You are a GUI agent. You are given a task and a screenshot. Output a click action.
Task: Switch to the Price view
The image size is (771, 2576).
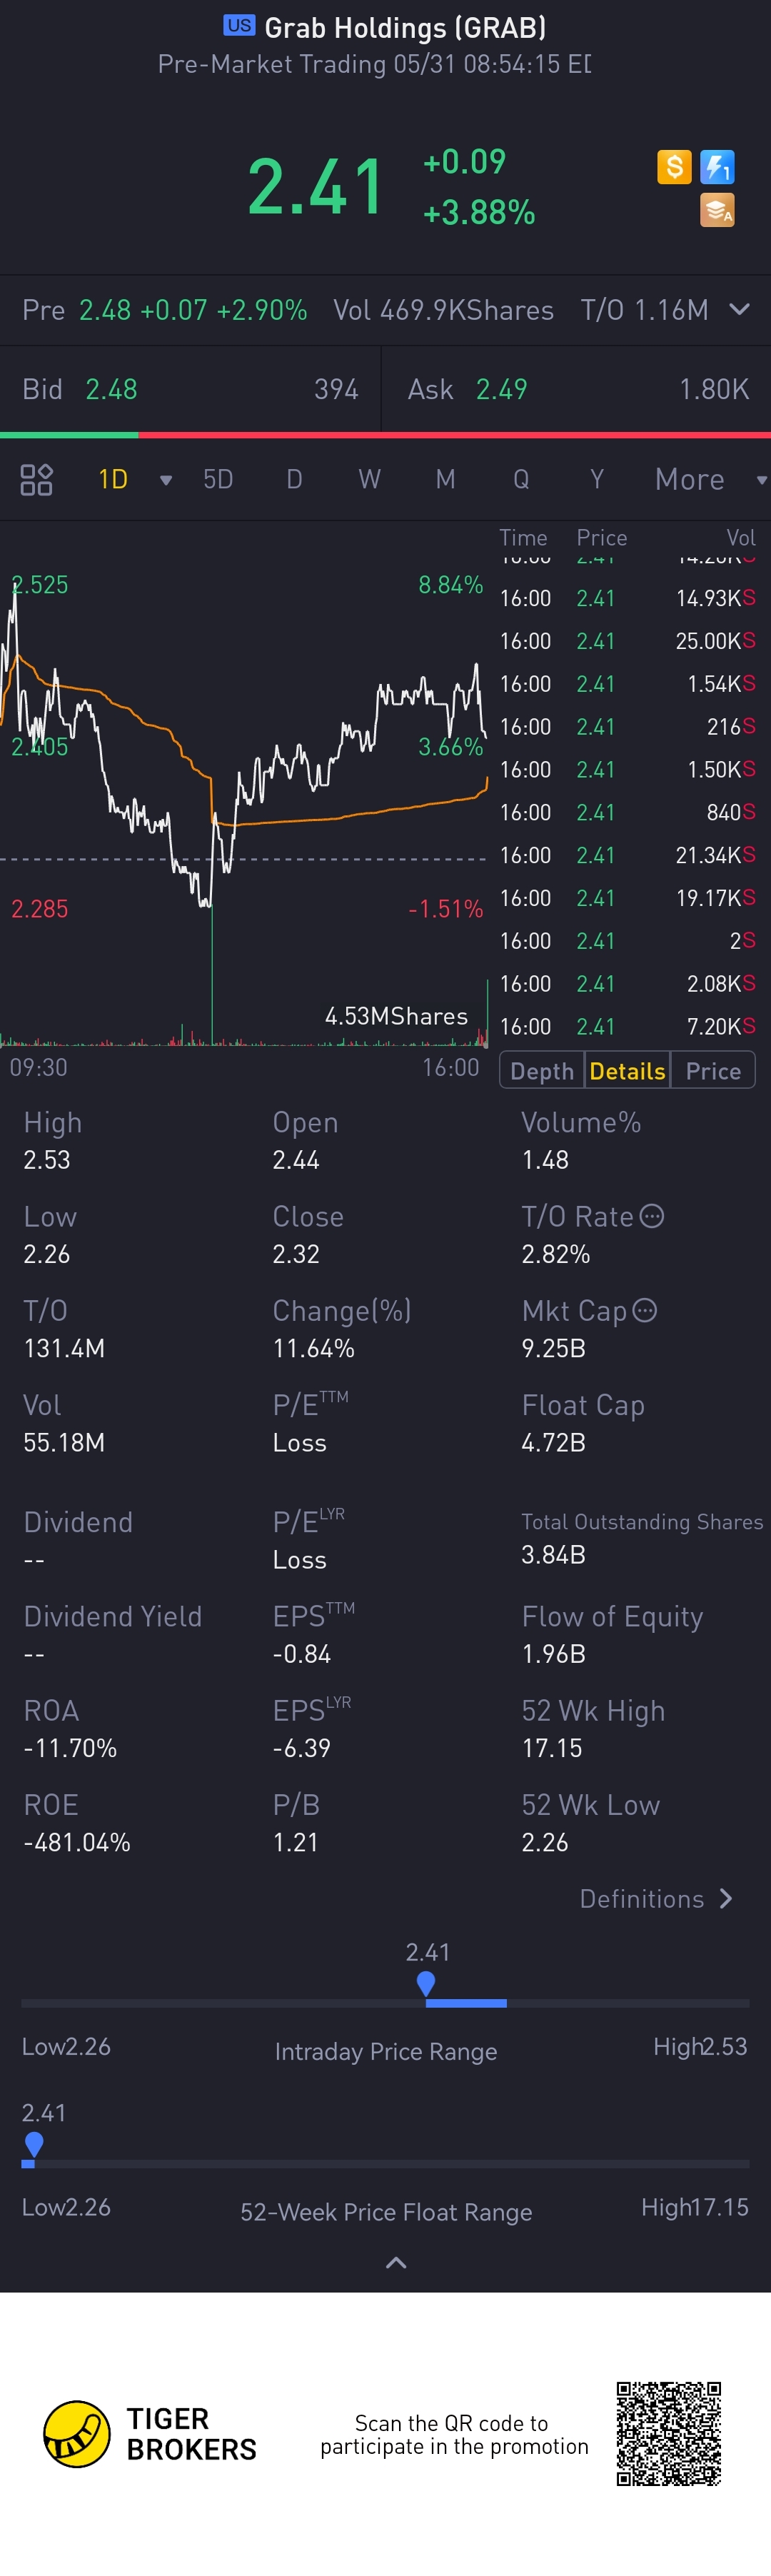(713, 1071)
